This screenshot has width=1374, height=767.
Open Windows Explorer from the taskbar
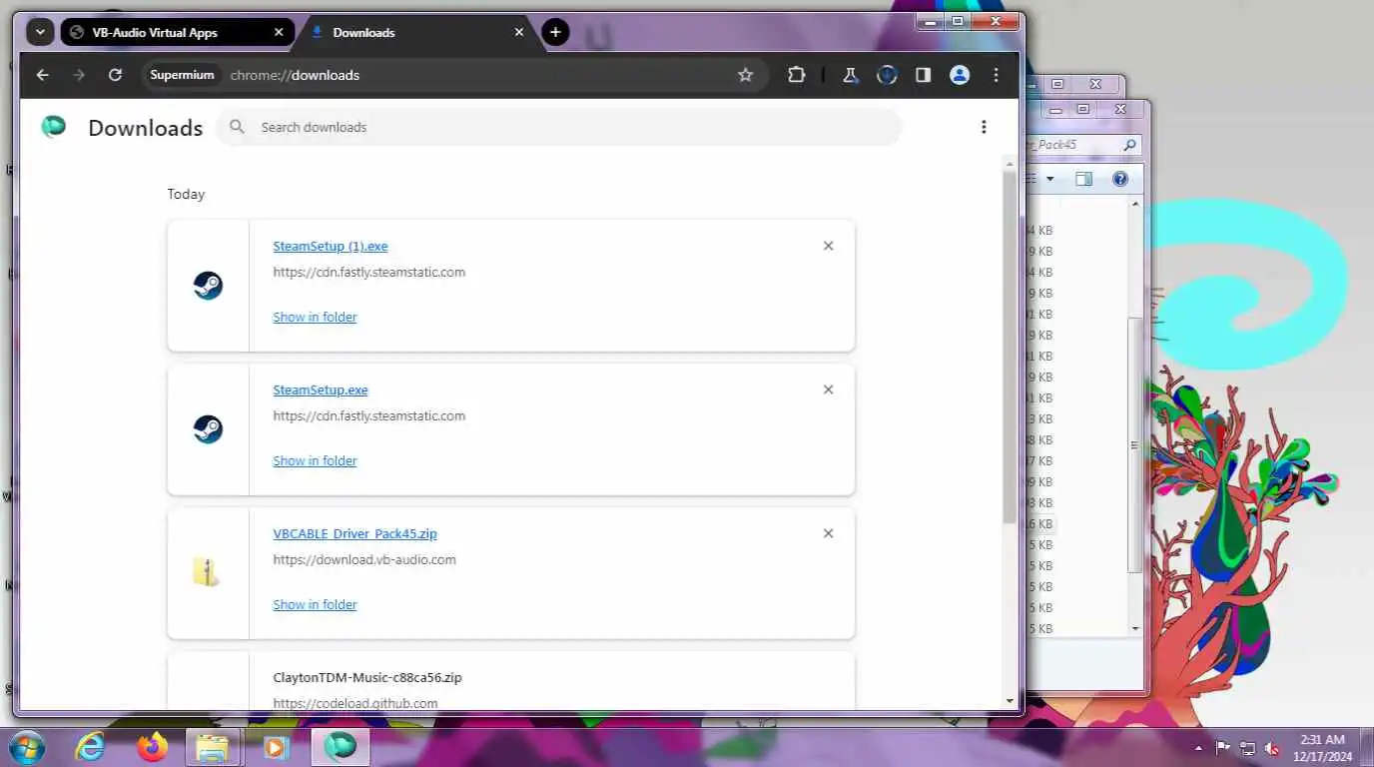(213, 747)
